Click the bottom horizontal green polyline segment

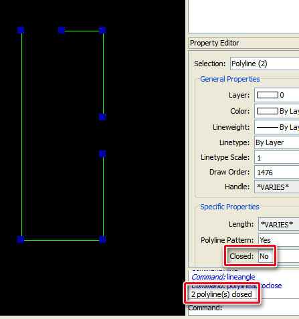pyautogui.click(x=62, y=240)
